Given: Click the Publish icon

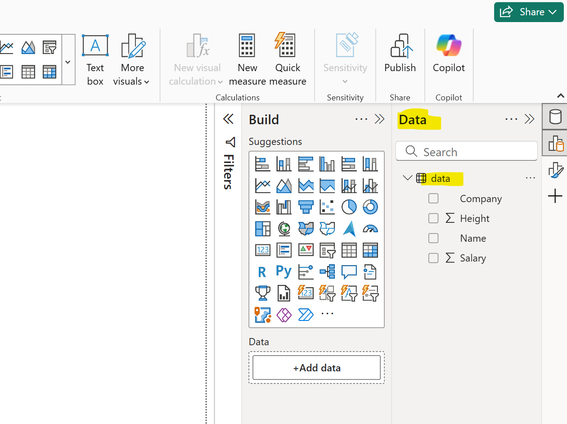Looking at the screenshot, I should pos(400,45).
